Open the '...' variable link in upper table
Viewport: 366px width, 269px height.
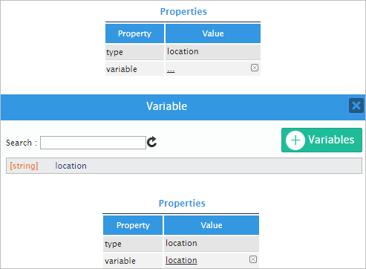(171, 70)
